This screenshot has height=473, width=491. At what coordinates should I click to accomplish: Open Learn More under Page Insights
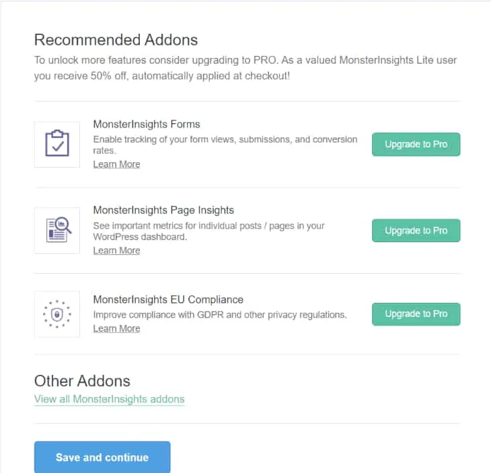coord(116,250)
